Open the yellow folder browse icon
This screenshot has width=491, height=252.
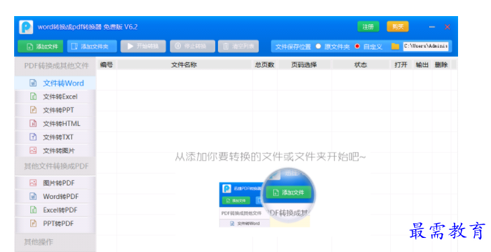point(395,46)
